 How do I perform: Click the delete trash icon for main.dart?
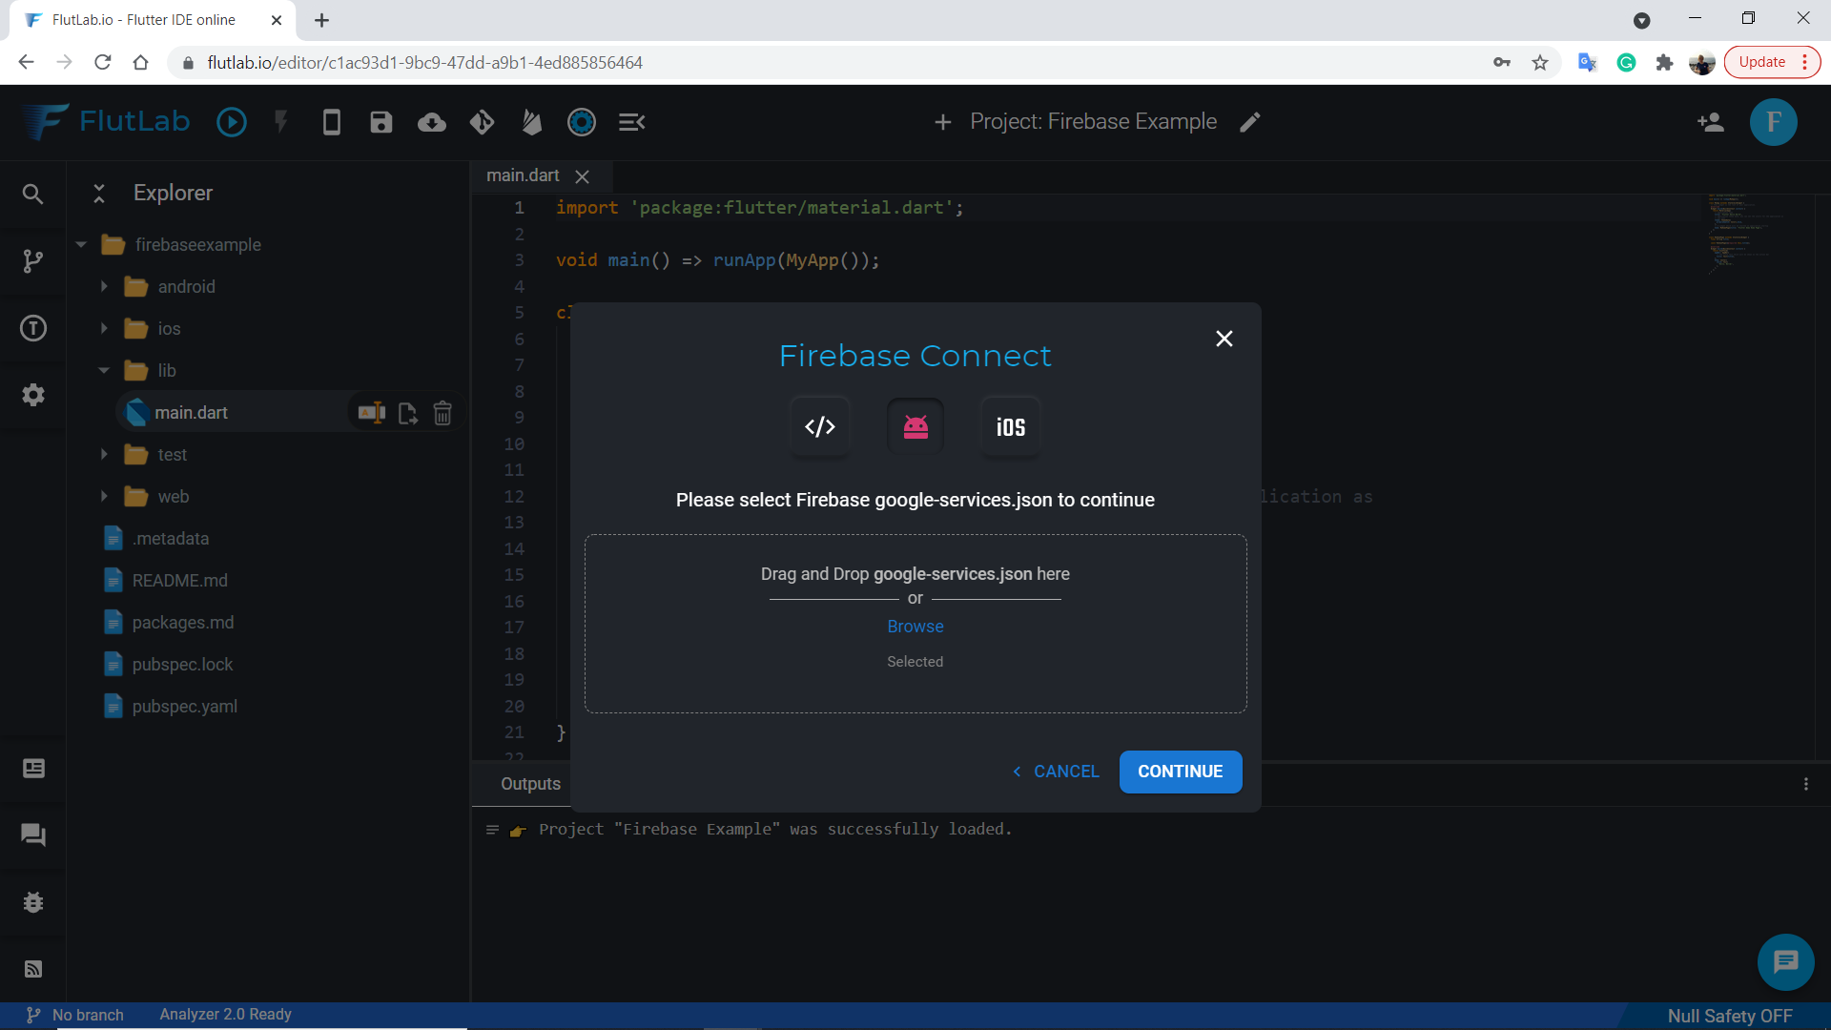point(442,413)
